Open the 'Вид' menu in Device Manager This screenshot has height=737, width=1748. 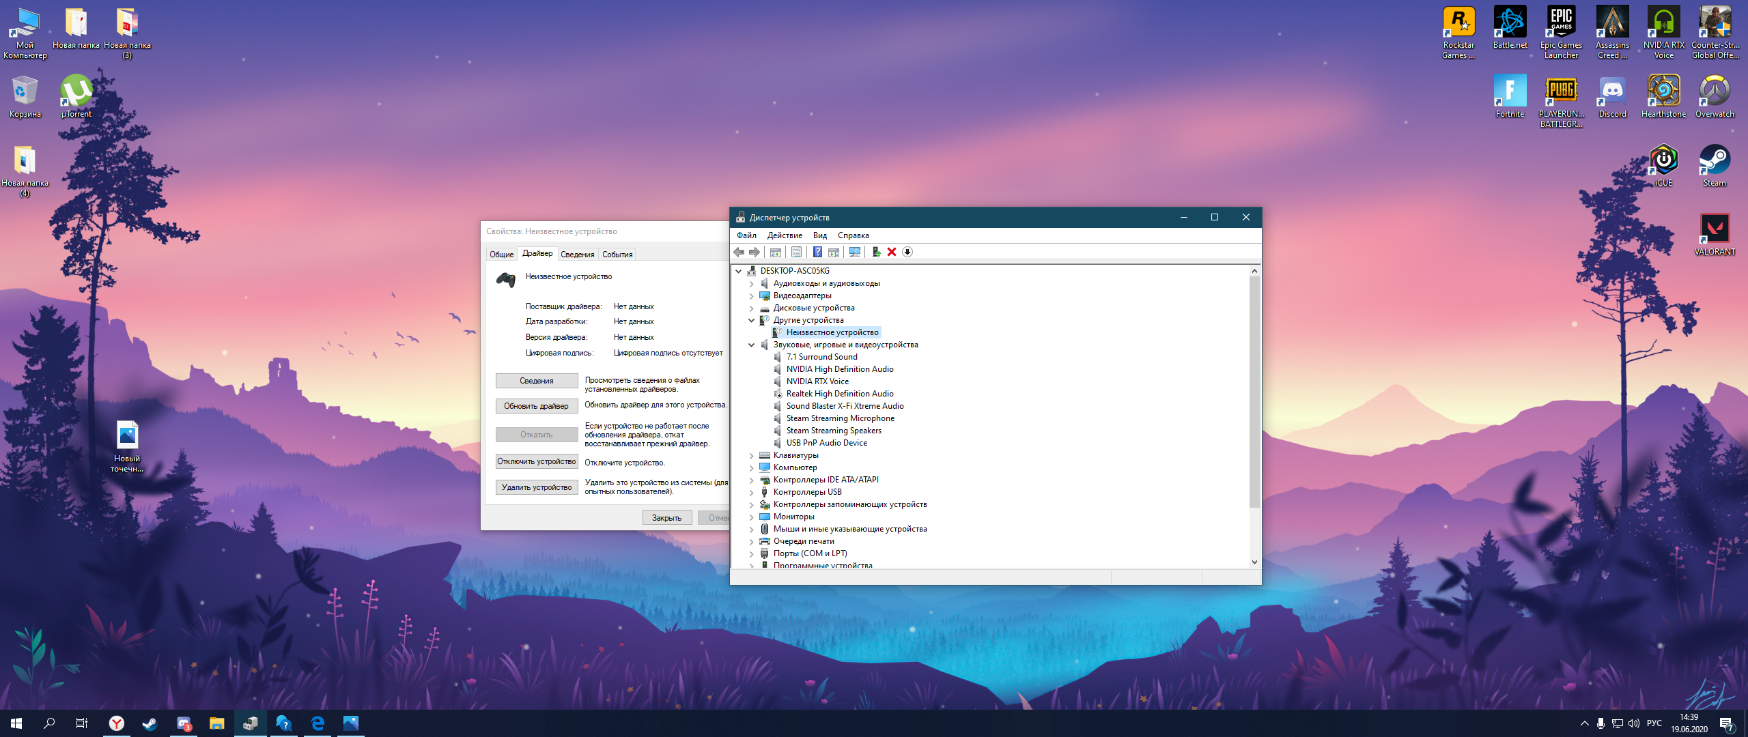pos(821,235)
